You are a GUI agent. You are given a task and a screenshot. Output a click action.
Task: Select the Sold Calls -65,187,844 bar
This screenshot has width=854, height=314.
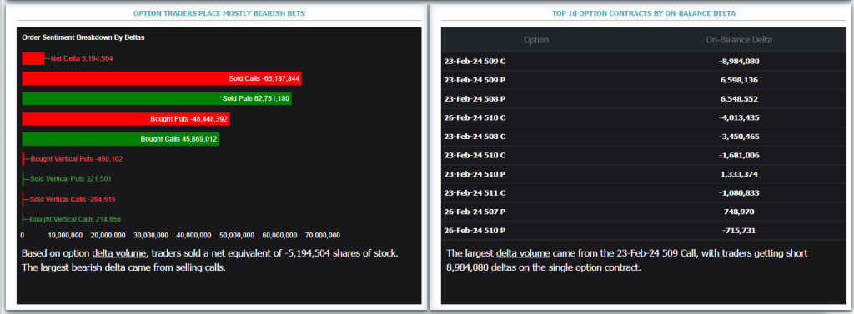pyautogui.click(x=162, y=78)
